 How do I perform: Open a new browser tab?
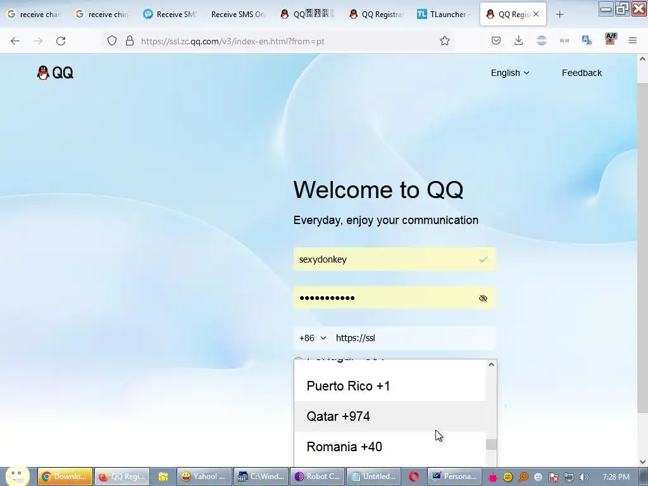coord(559,15)
